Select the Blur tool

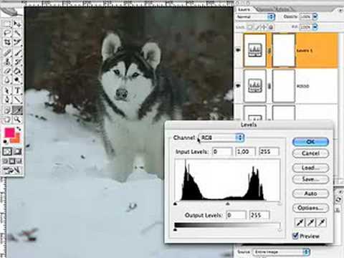7,80
